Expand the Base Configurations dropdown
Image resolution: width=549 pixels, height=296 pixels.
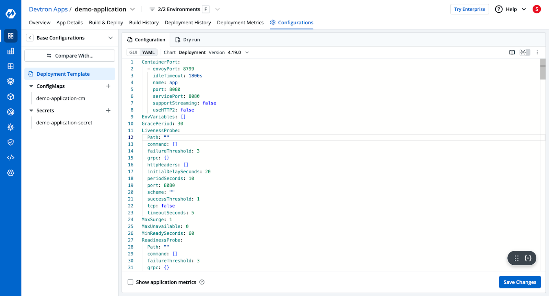[x=110, y=38]
